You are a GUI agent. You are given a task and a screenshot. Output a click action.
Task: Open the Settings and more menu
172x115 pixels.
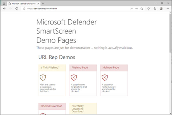point(168,9)
